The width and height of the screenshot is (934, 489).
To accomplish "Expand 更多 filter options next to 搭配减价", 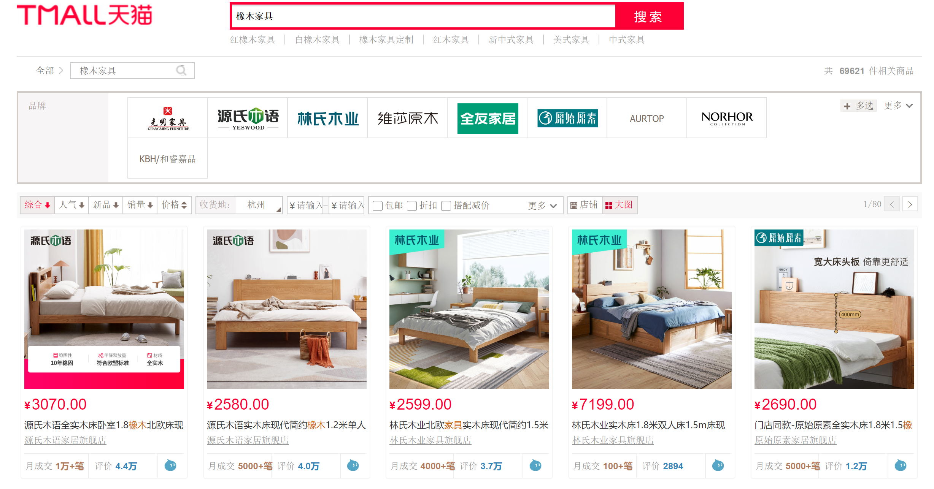I will point(542,206).
